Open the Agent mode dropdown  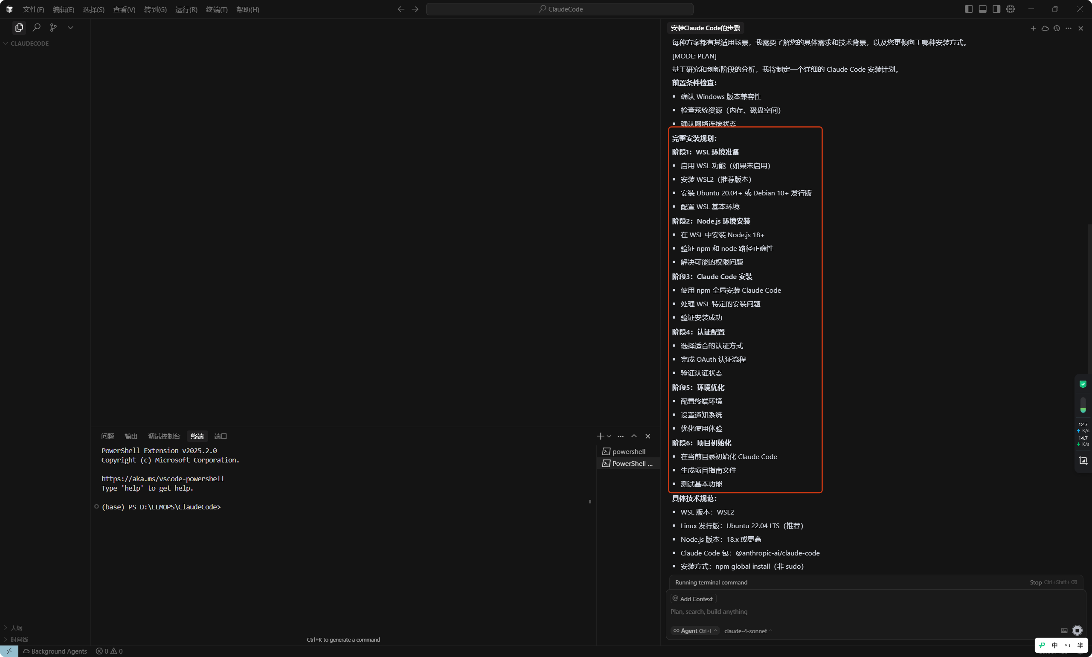(695, 631)
